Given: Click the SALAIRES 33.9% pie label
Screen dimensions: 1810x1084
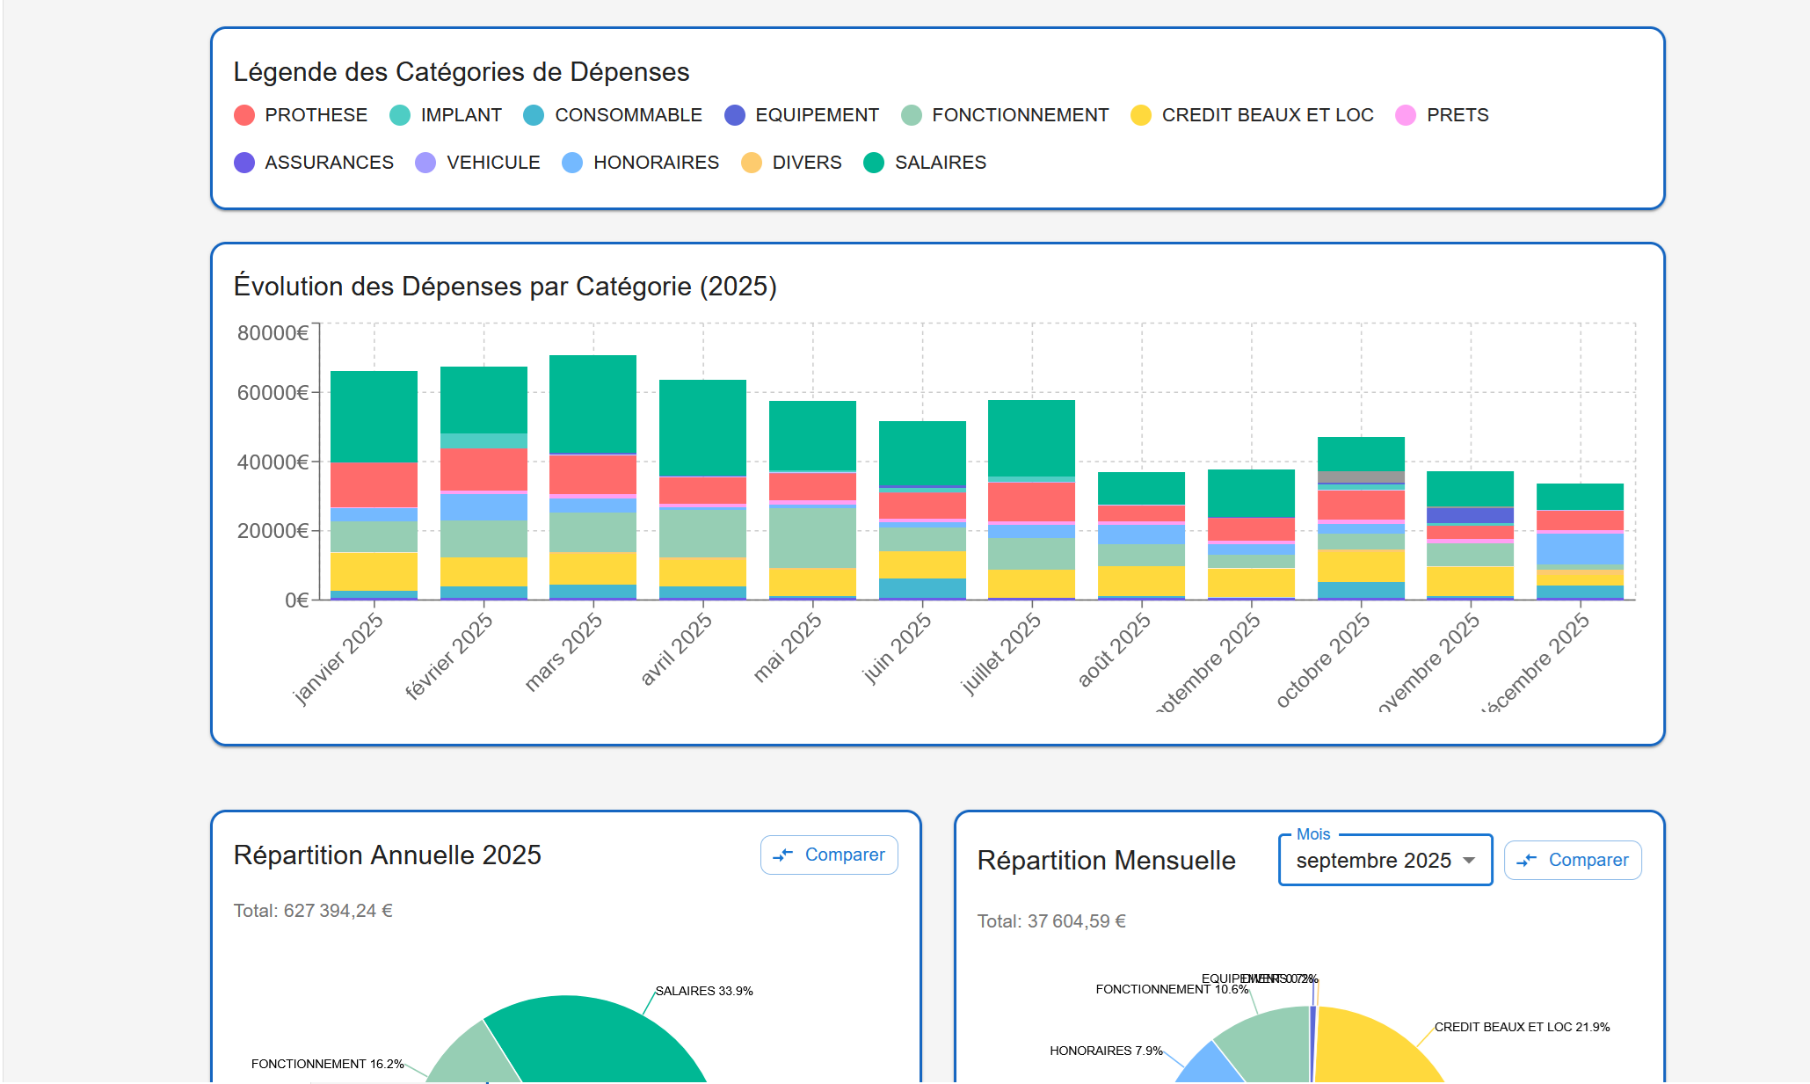Looking at the screenshot, I should tap(704, 991).
